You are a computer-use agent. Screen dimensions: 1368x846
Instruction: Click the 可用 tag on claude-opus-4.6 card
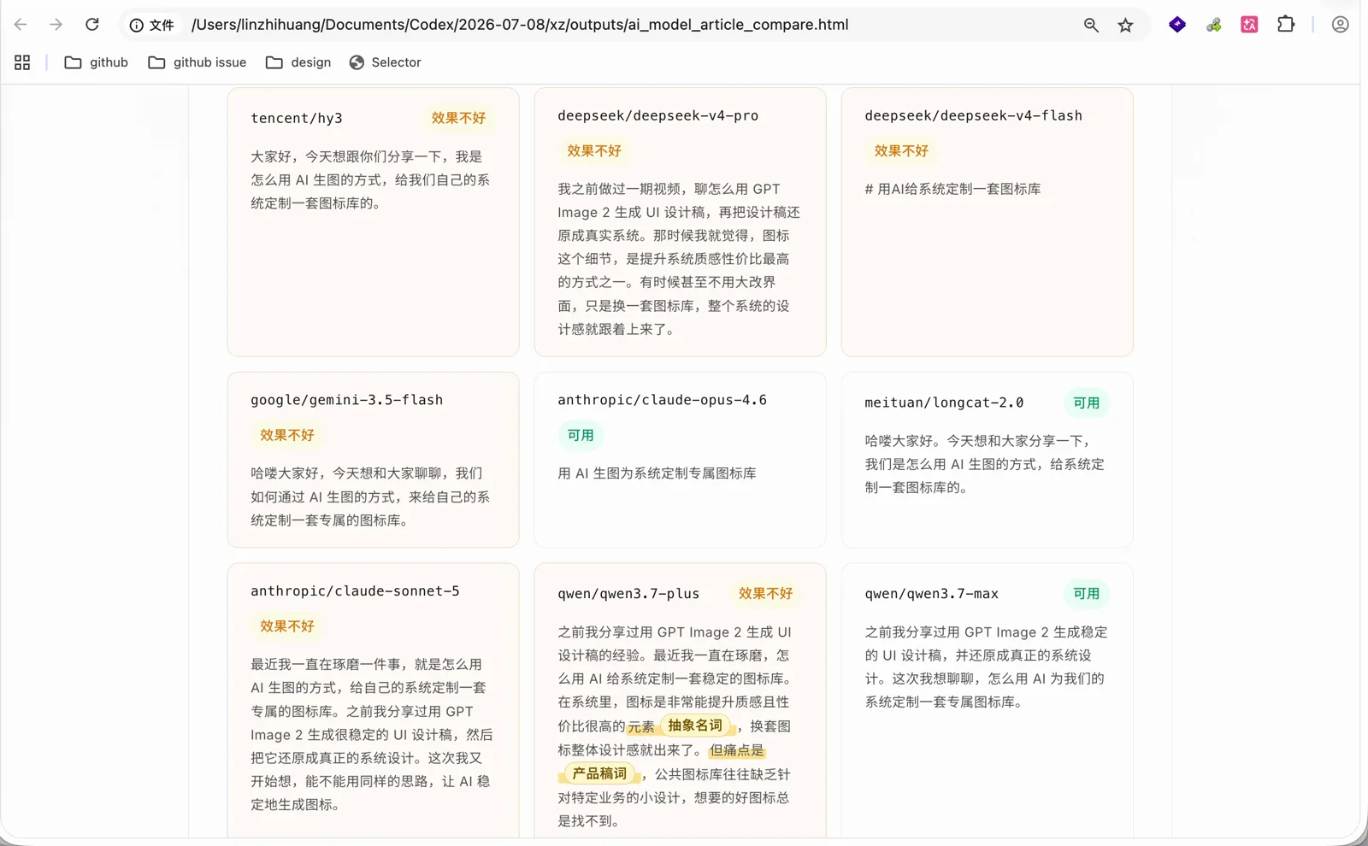click(581, 435)
